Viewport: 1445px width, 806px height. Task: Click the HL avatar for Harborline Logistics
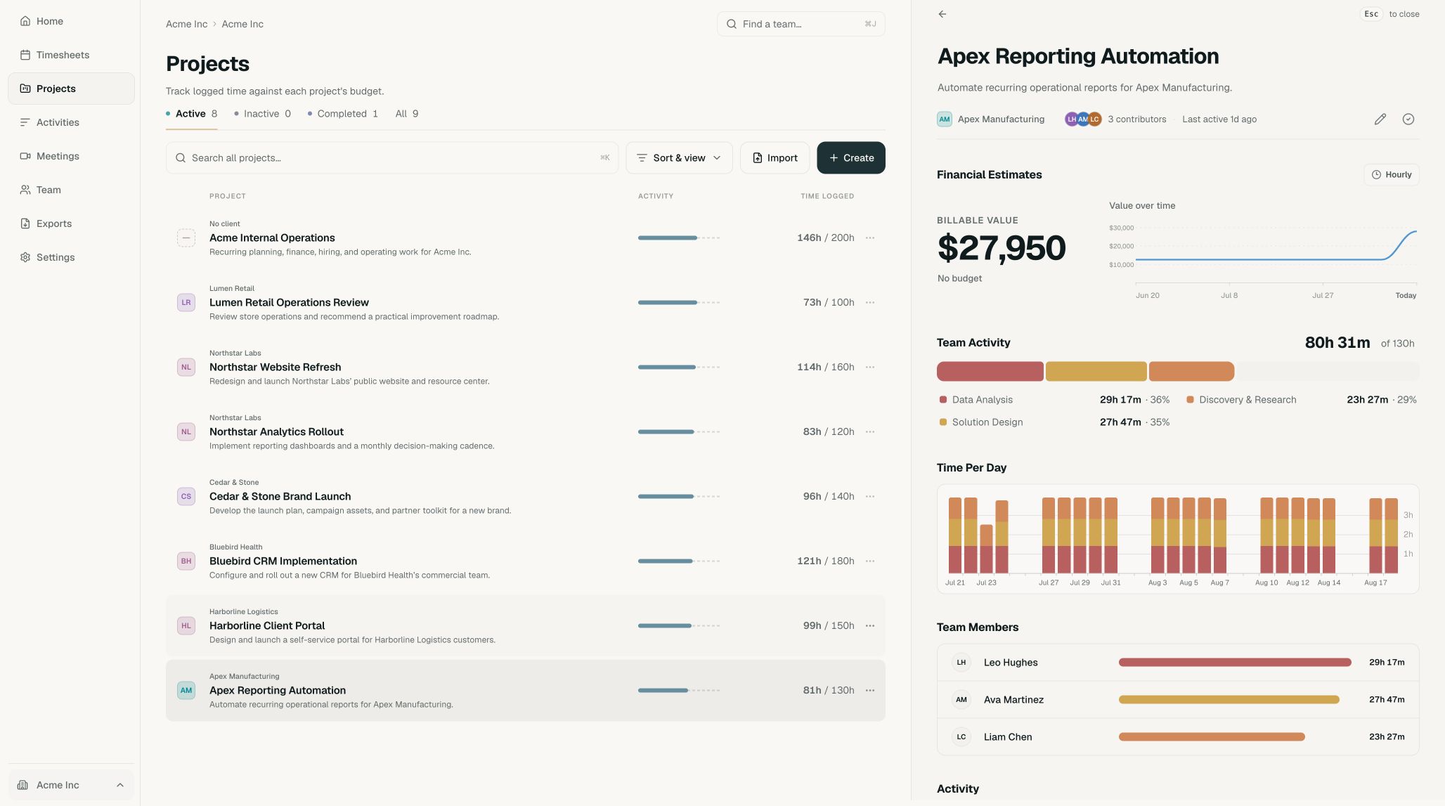pyautogui.click(x=186, y=625)
